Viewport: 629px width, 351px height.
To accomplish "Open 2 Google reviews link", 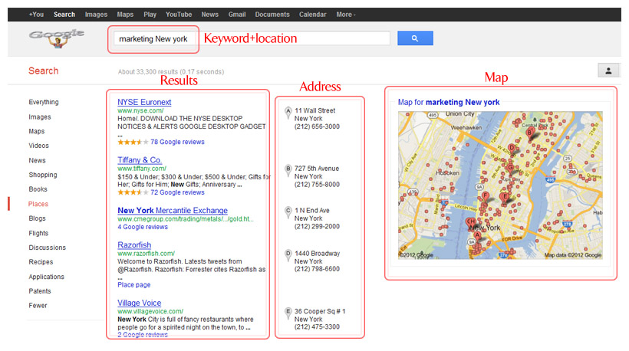I will (143, 335).
